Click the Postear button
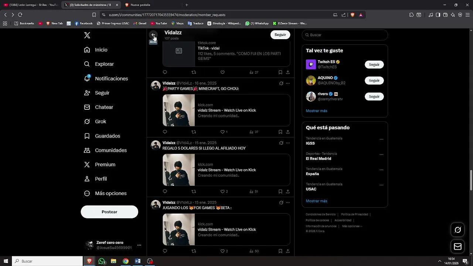This screenshot has height=266, width=473. click(x=109, y=212)
